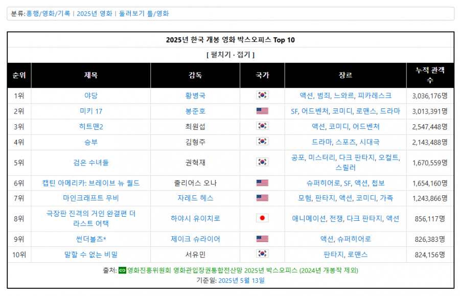
Task: Open the 2025년 5월 13일 date link
Action: point(241,281)
